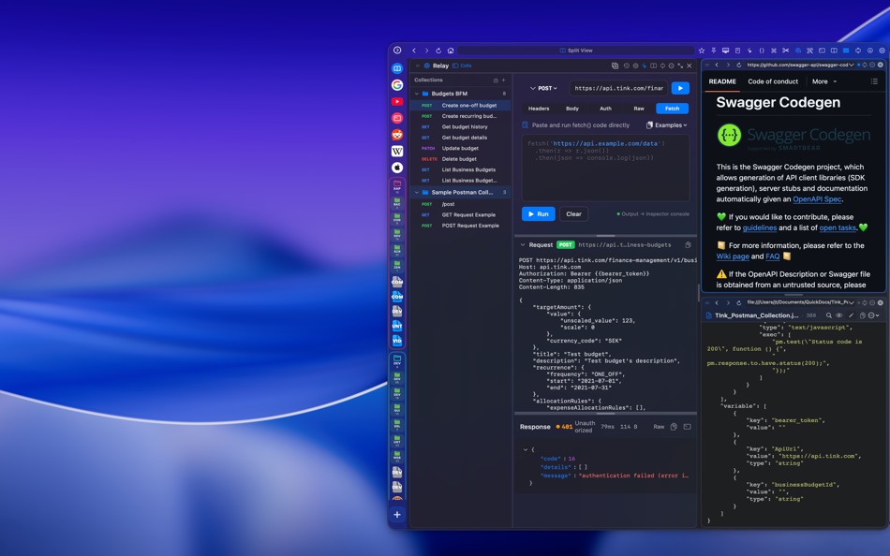Open the POST method dropdown
890x556 pixels.
[546, 88]
